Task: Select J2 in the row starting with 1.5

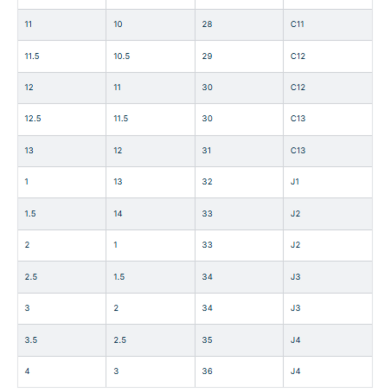Action: 295,214
